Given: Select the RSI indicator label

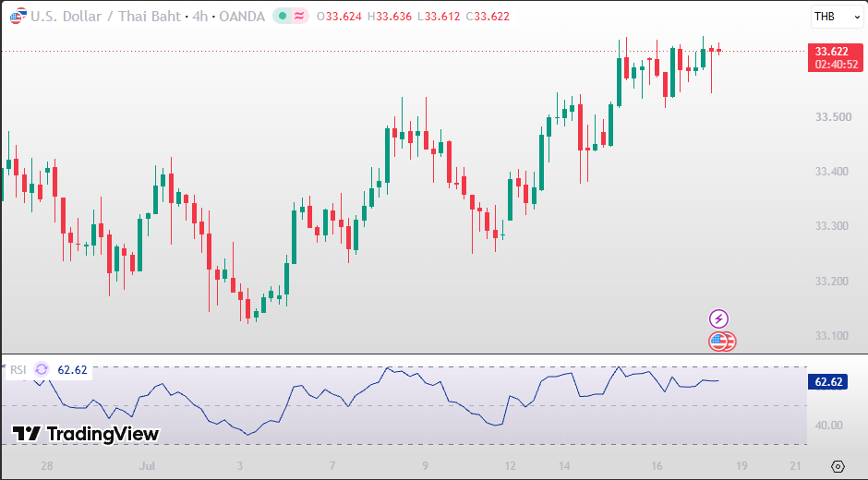Looking at the screenshot, I should click(18, 369).
